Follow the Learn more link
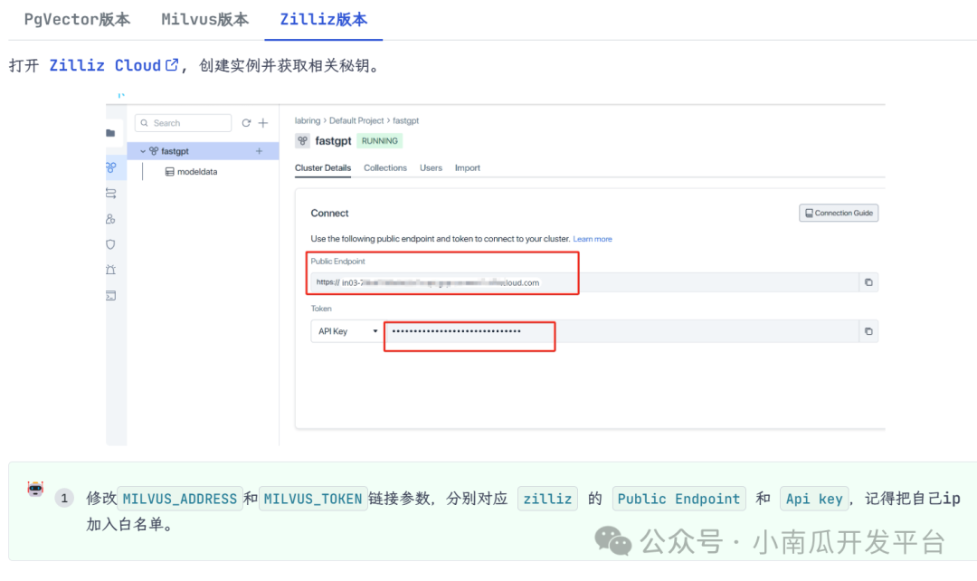The image size is (977, 581). tap(593, 239)
